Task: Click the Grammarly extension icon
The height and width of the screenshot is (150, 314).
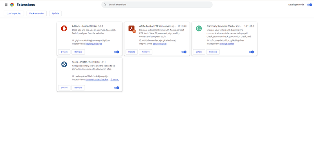Action: point(199,29)
